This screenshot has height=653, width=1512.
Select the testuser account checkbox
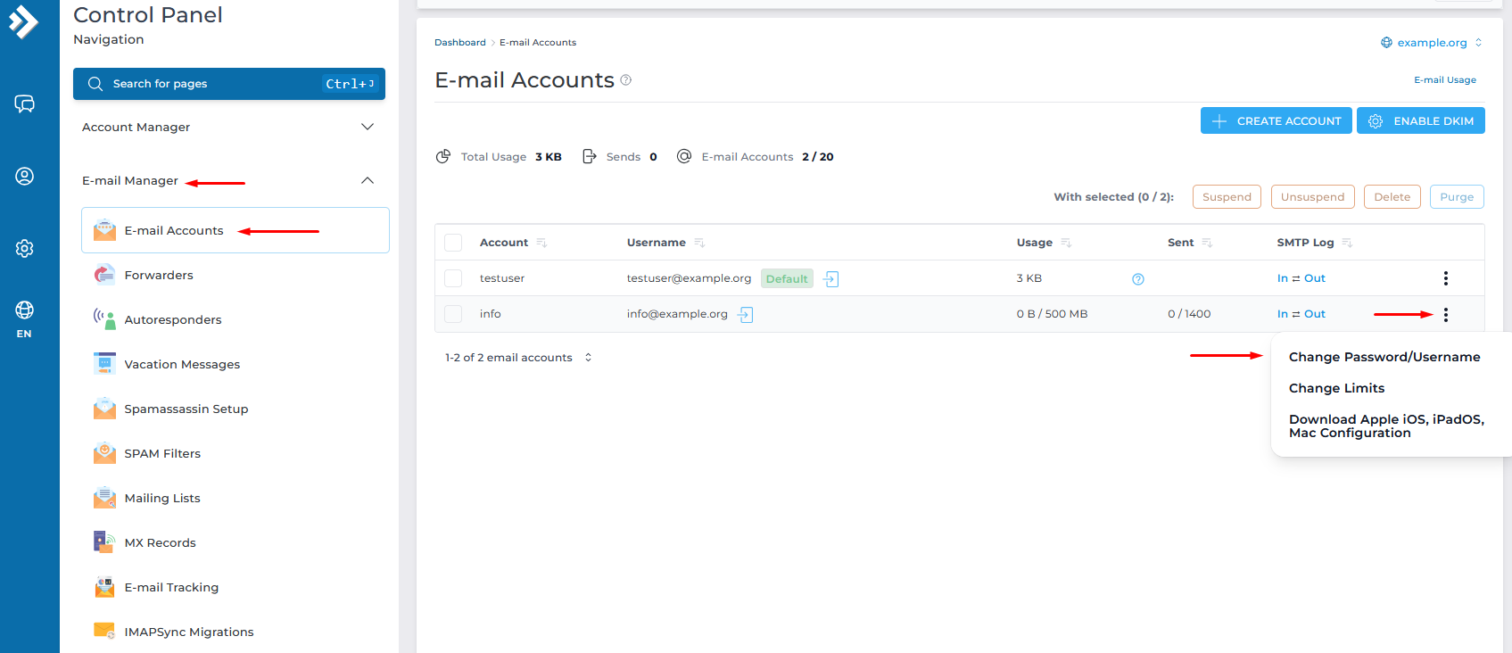pos(453,278)
